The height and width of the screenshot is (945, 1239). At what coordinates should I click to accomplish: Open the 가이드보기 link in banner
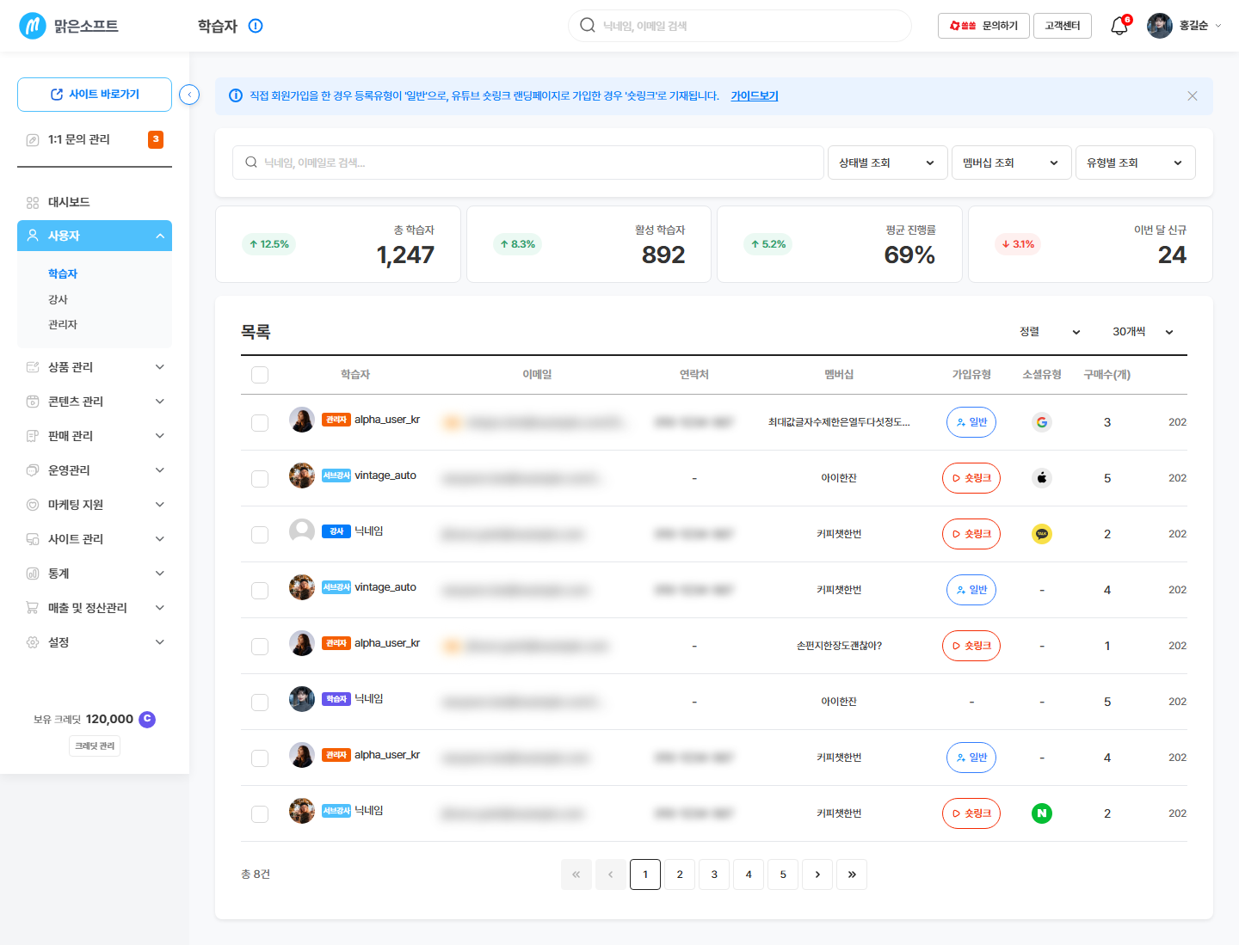pos(755,96)
